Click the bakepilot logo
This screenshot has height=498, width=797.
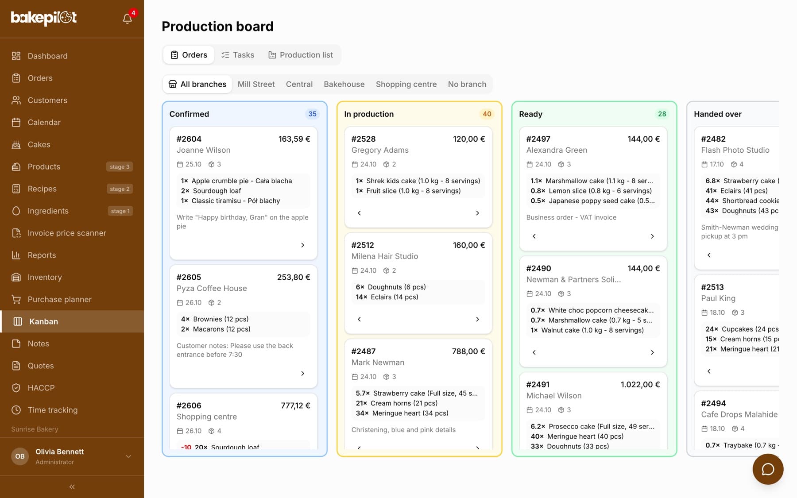pos(44,18)
